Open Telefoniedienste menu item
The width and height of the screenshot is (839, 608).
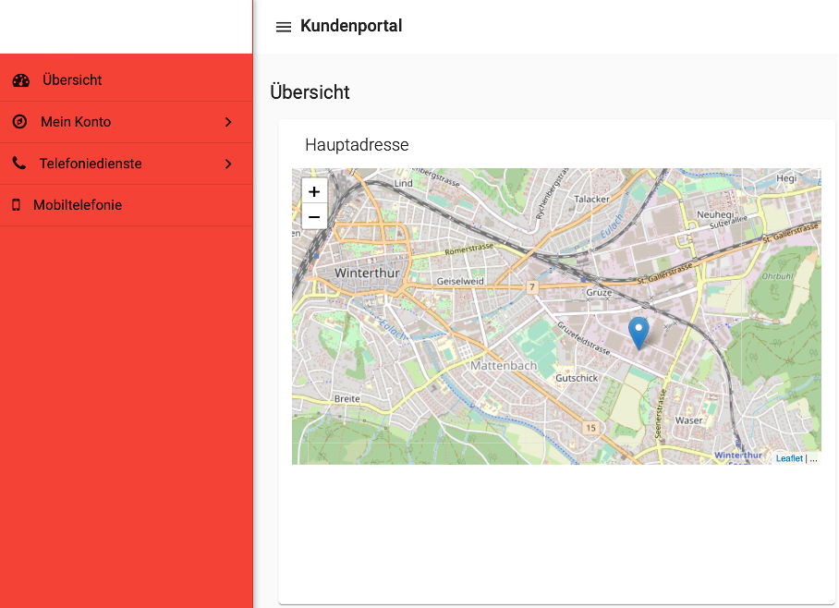tap(127, 164)
